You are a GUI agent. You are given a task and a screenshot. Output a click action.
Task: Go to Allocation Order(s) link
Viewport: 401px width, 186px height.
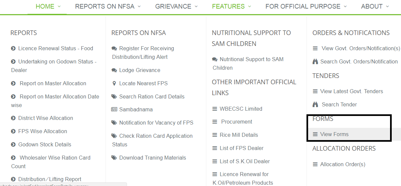(343, 165)
